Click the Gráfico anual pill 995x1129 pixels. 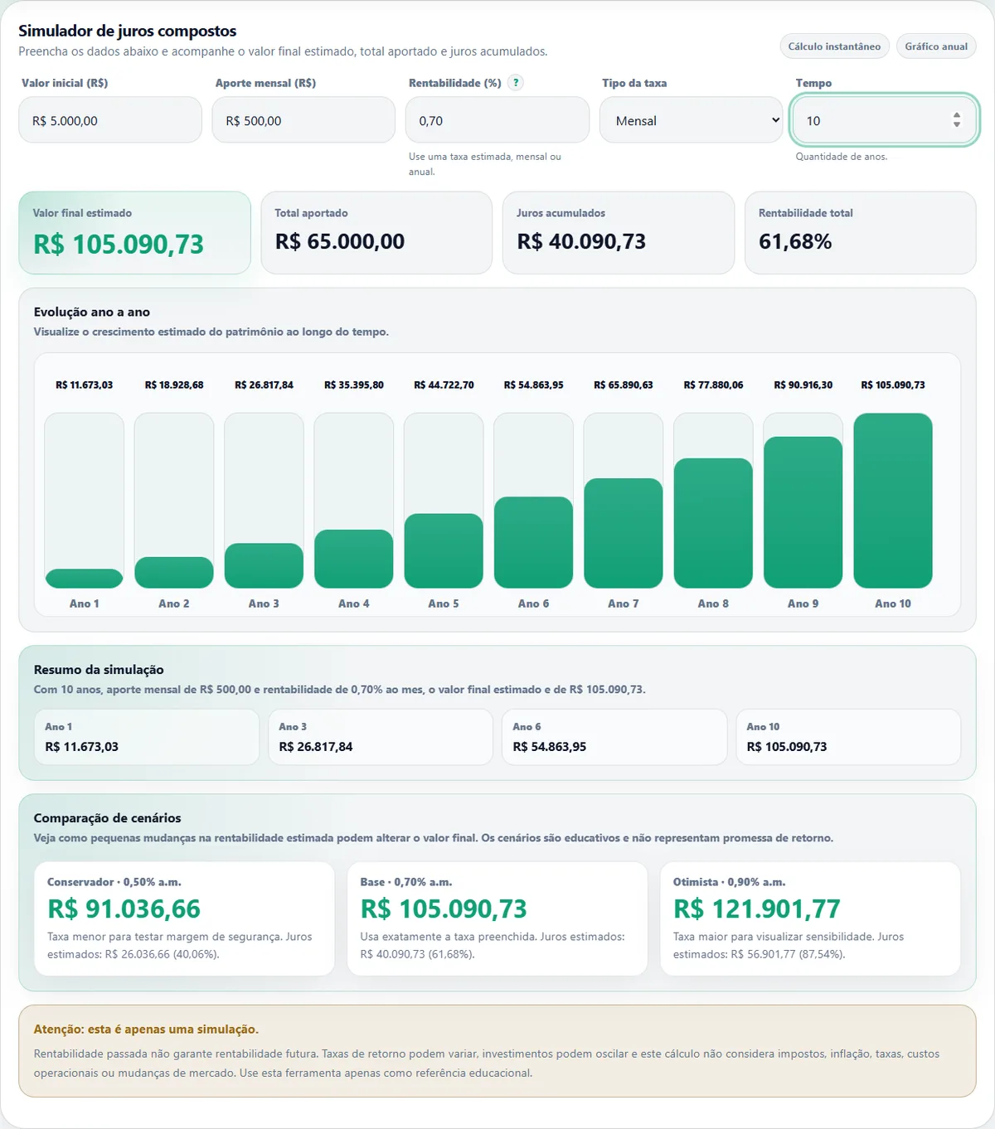pos(936,46)
